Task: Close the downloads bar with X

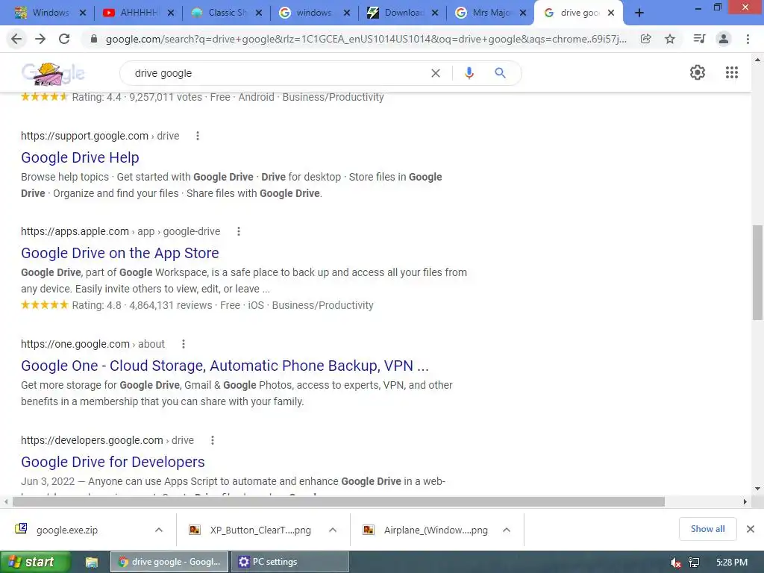Action: click(751, 529)
